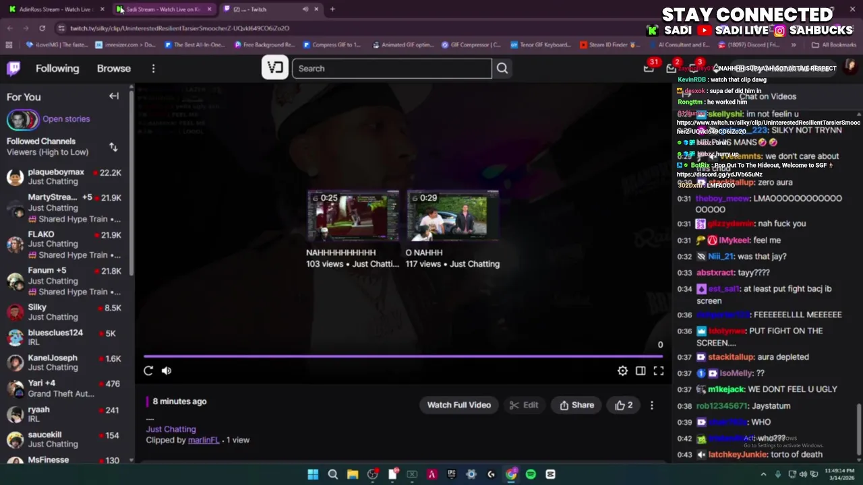The width and height of the screenshot is (863, 485).
Task: Click the Twitch logo home icon
Action: [13, 68]
